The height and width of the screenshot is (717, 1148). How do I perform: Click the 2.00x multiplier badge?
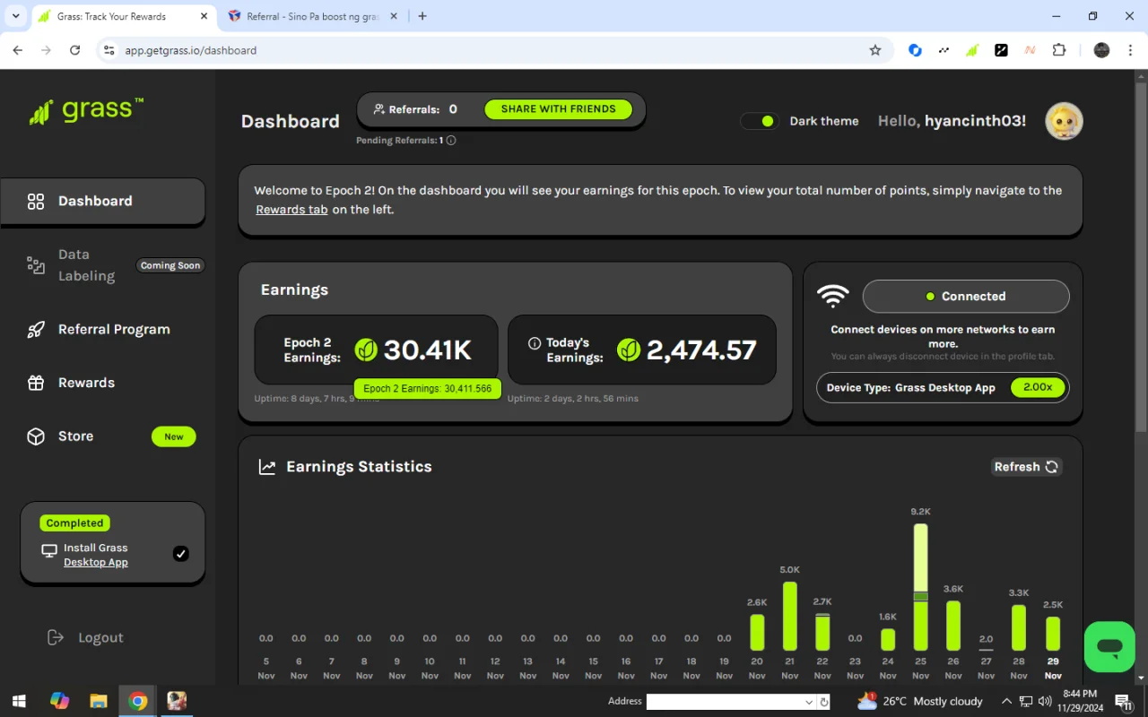[1038, 387]
